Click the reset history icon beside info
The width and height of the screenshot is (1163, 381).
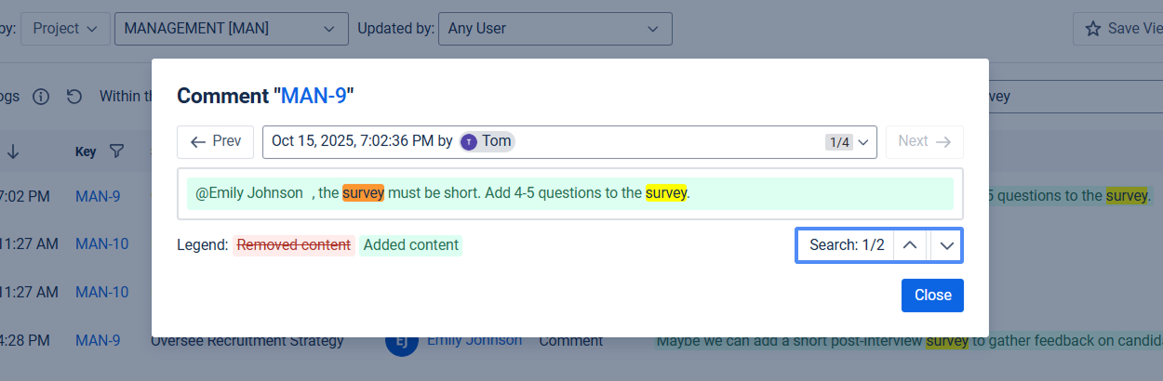pos(74,97)
